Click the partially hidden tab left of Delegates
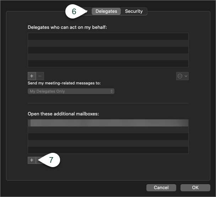 coord(87,11)
